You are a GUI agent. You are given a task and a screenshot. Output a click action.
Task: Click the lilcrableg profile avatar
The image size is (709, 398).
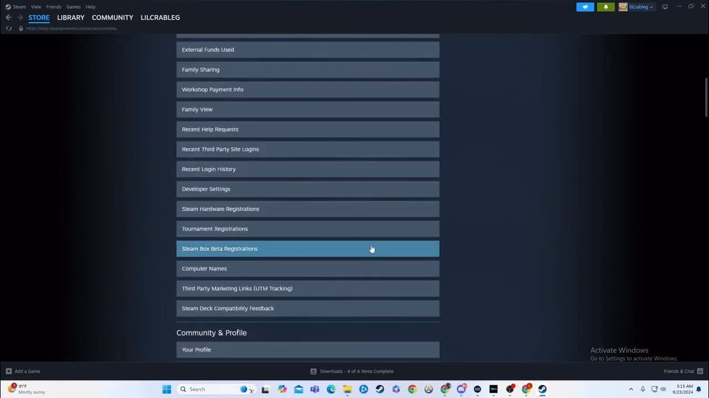click(x=623, y=7)
